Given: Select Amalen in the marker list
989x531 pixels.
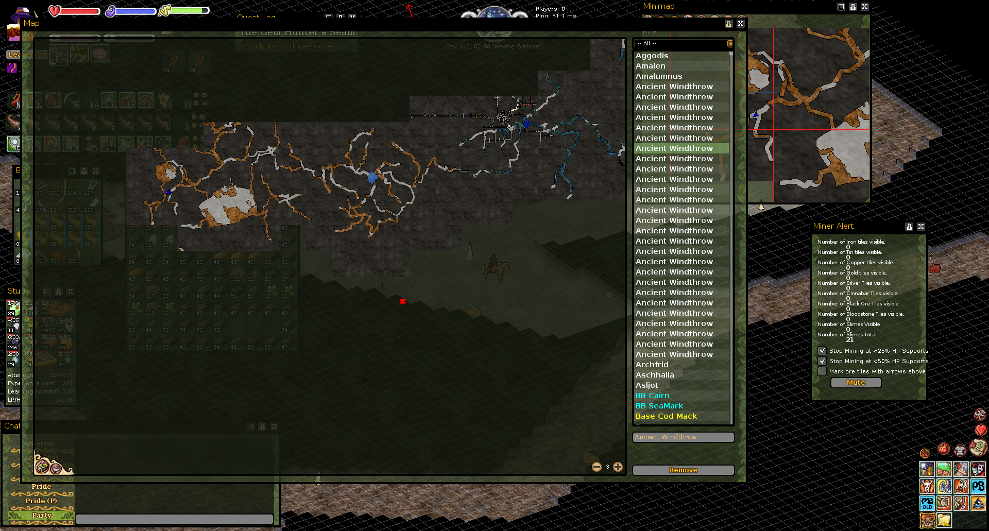Looking at the screenshot, I should point(681,66).
